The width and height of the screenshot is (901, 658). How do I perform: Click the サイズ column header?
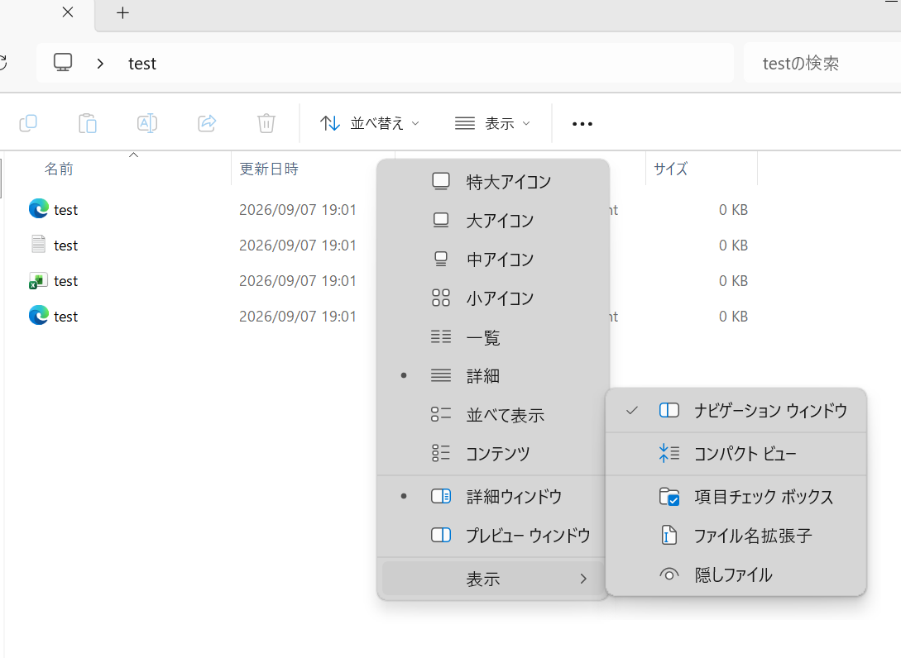(x=670, y=169)
